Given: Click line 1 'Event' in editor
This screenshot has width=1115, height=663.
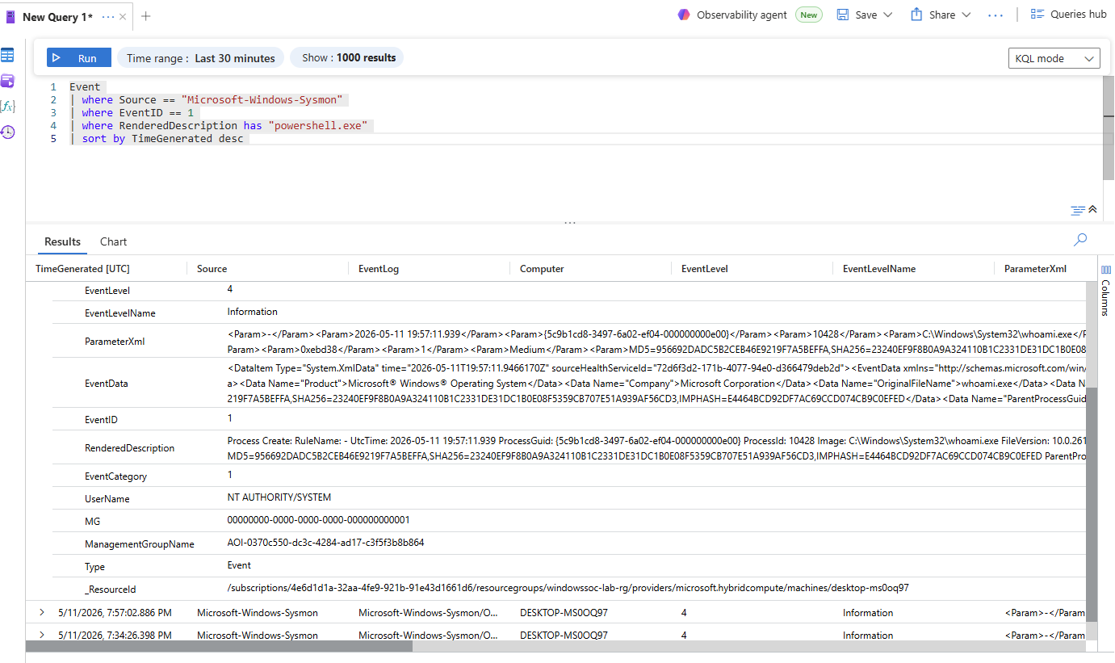Looking at the screenshot, I should pyautogui.click(x=85, y=87).
